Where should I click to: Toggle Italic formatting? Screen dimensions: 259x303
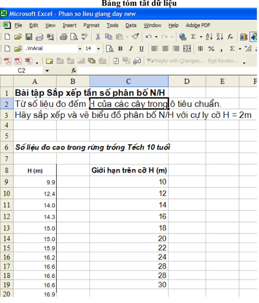(131, 49)
